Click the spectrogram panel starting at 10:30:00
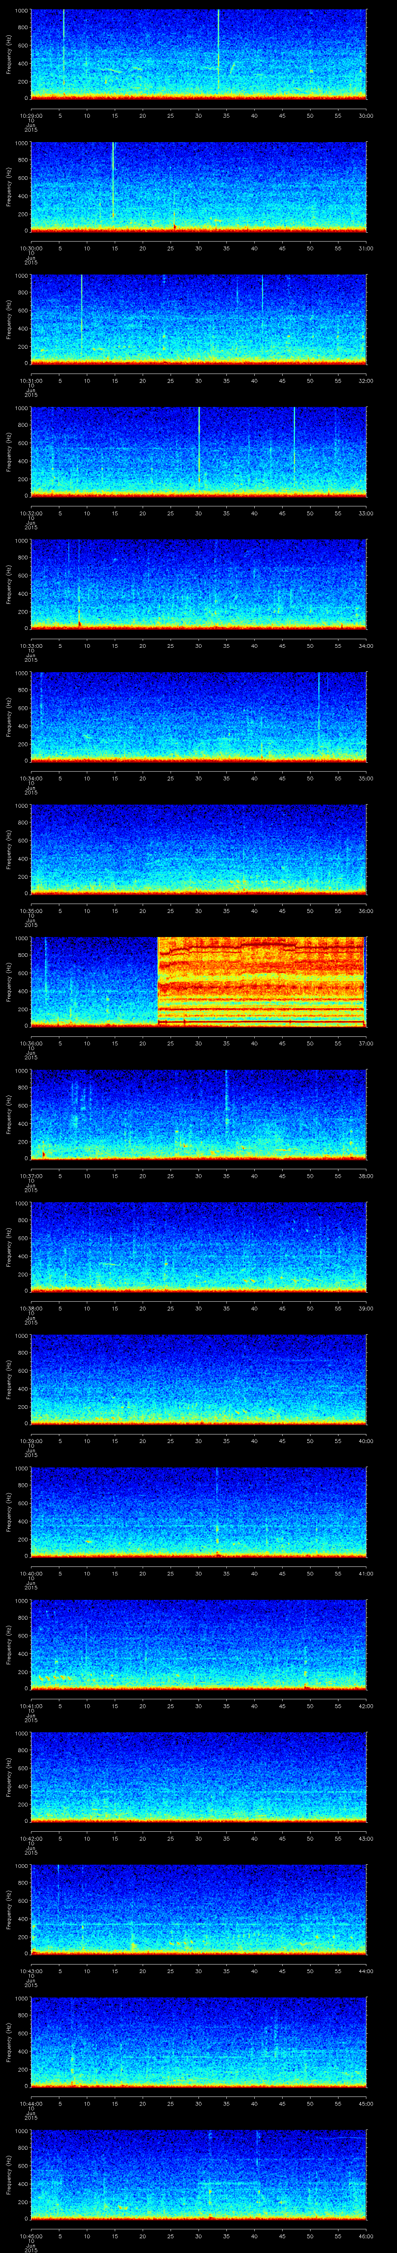 (x=198, y=186)
